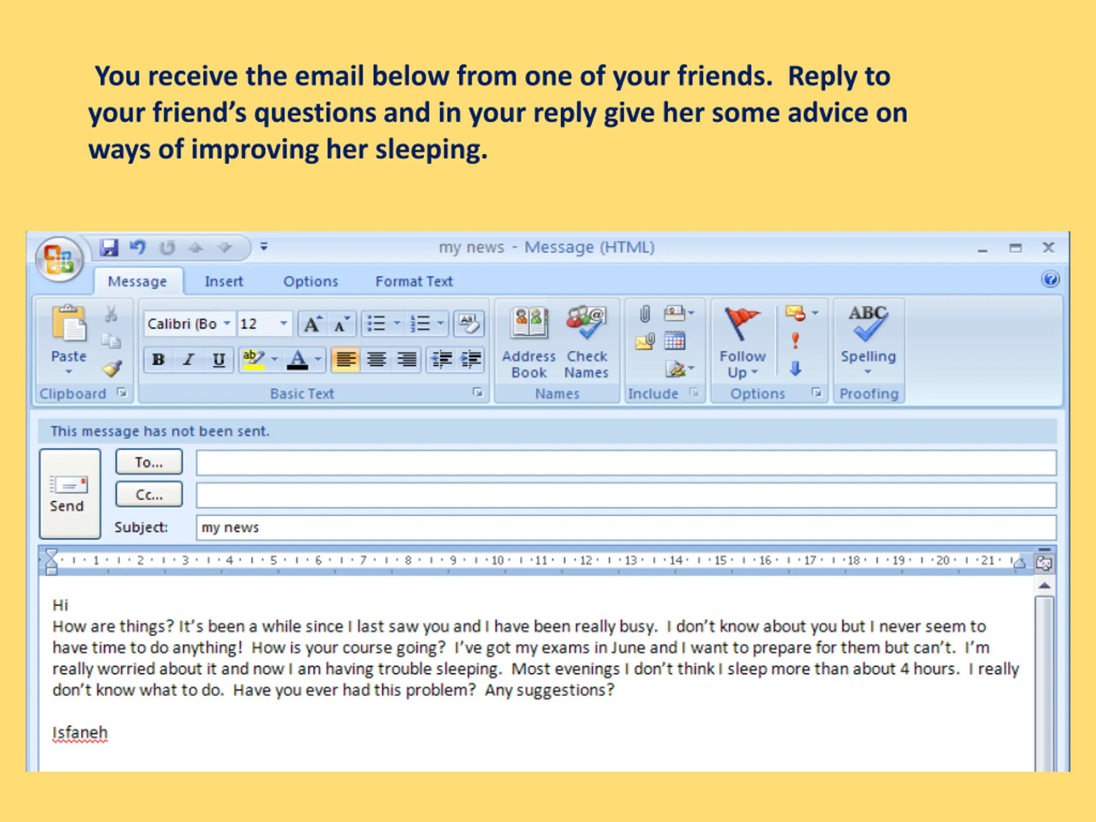Mark message as High Importance
Viewport: 1096px width, 822px height.
pos(795,341)
